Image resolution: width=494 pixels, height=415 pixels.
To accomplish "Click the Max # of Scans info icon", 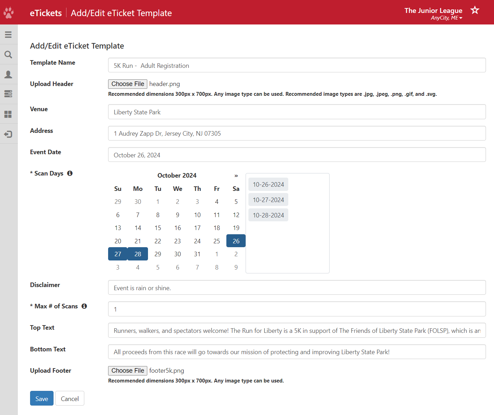I will pos(84,306).
